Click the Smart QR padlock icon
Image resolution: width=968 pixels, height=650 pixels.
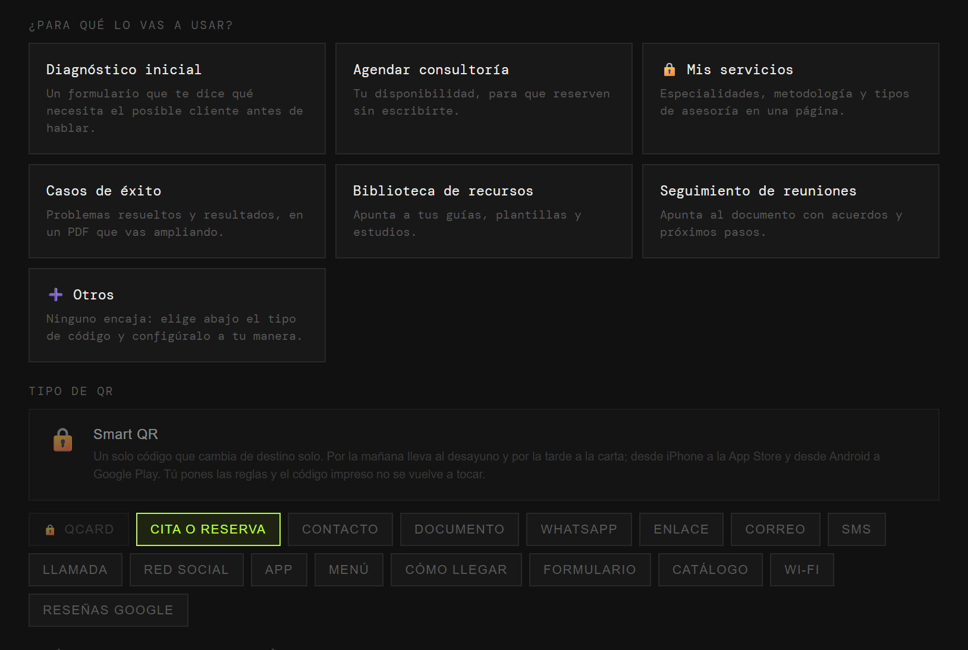[62, 440]
